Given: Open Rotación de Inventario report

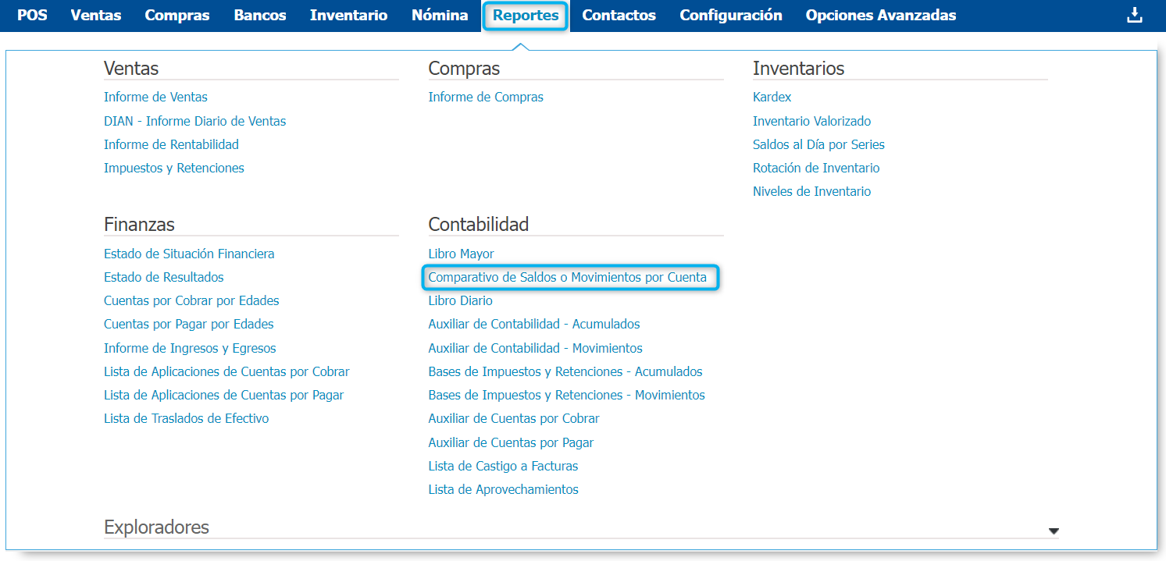Looking at the screenshot, I should (x=816, y=168).
